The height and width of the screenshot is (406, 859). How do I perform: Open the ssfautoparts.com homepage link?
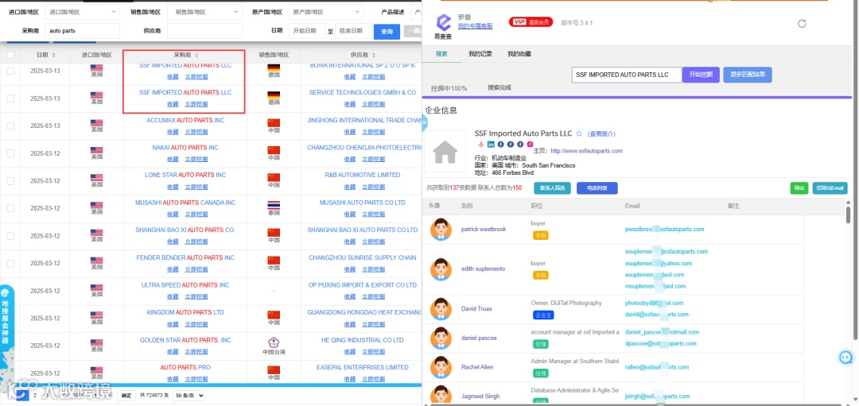[586, 151]
